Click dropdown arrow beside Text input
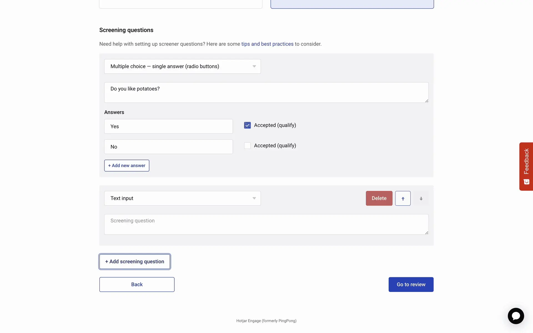Image resolution: width=533 pixels, height=333 pixels. coord(254,198)
